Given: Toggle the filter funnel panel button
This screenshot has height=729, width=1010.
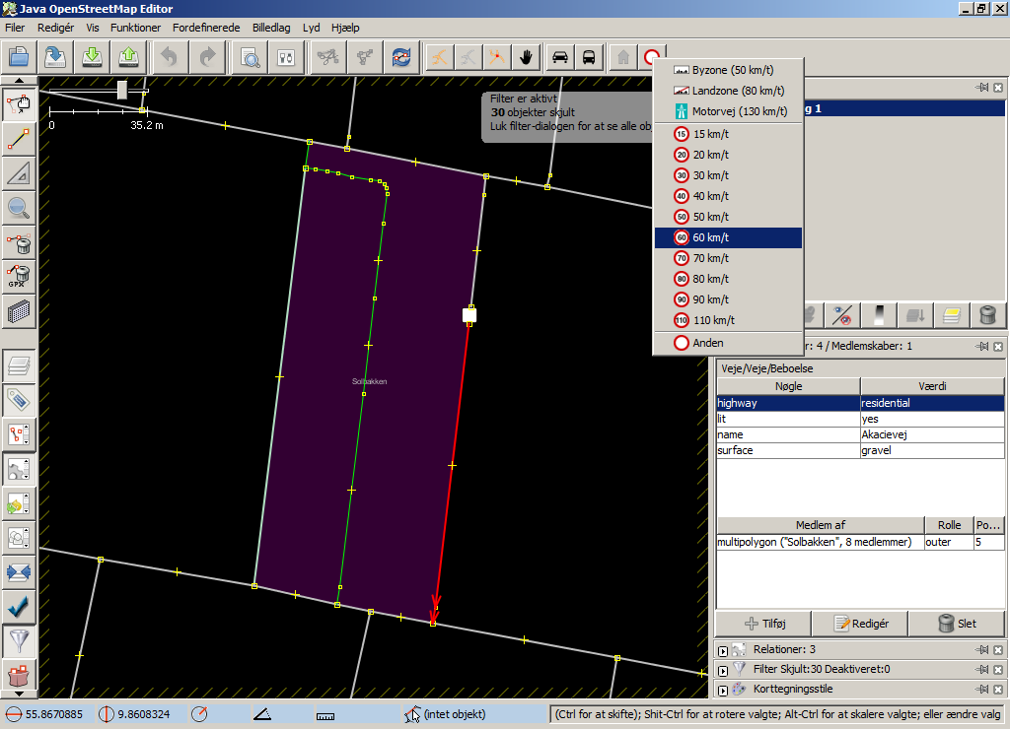Looking at the screenshot, I should (19, 641).
